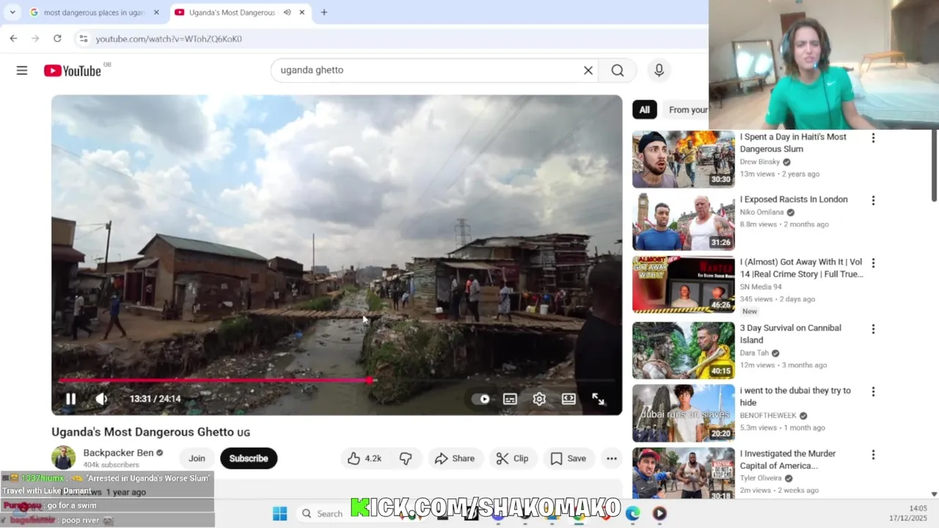Open the Dara Tah channel name

click(754, 353)
